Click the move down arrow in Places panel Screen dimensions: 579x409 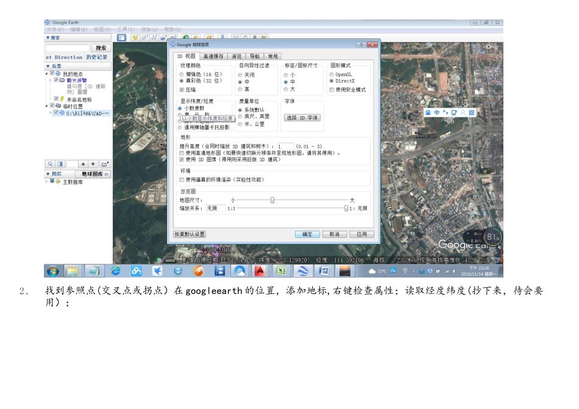pos(93,164)
